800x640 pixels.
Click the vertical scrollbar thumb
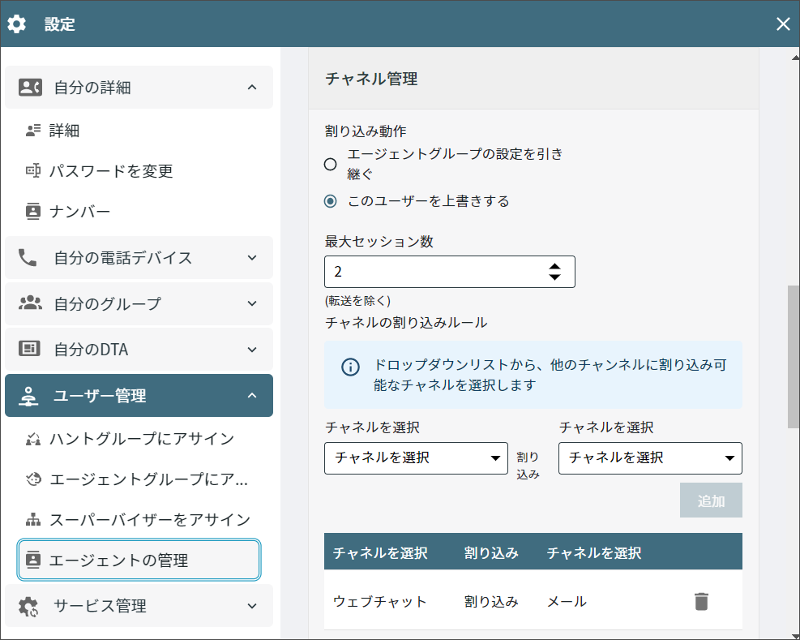(794, 357)
